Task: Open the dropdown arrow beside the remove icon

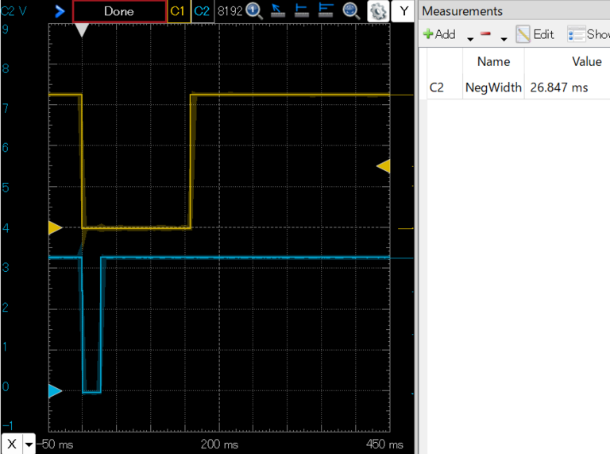Action: [504, 38]
